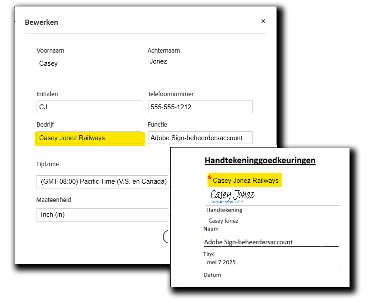Click the Tijdzone label
390x302 pixels.
pyautogui.click(x=47, y=164)
